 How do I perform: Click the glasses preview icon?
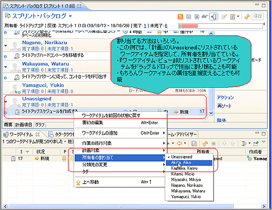(x=205, y=17)
